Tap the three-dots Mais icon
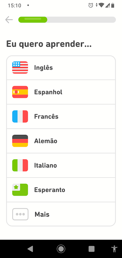The image size is (122, 258). [20, 214]
